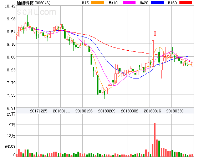Click the 6.91 price axis label
Viewport: 214px width, 157px height.
pyautogui.click(x=11, y=108)
